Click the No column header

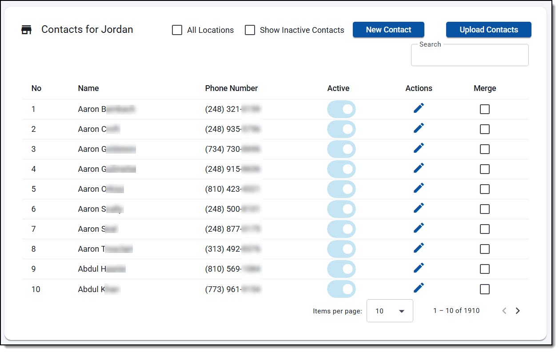36,88
